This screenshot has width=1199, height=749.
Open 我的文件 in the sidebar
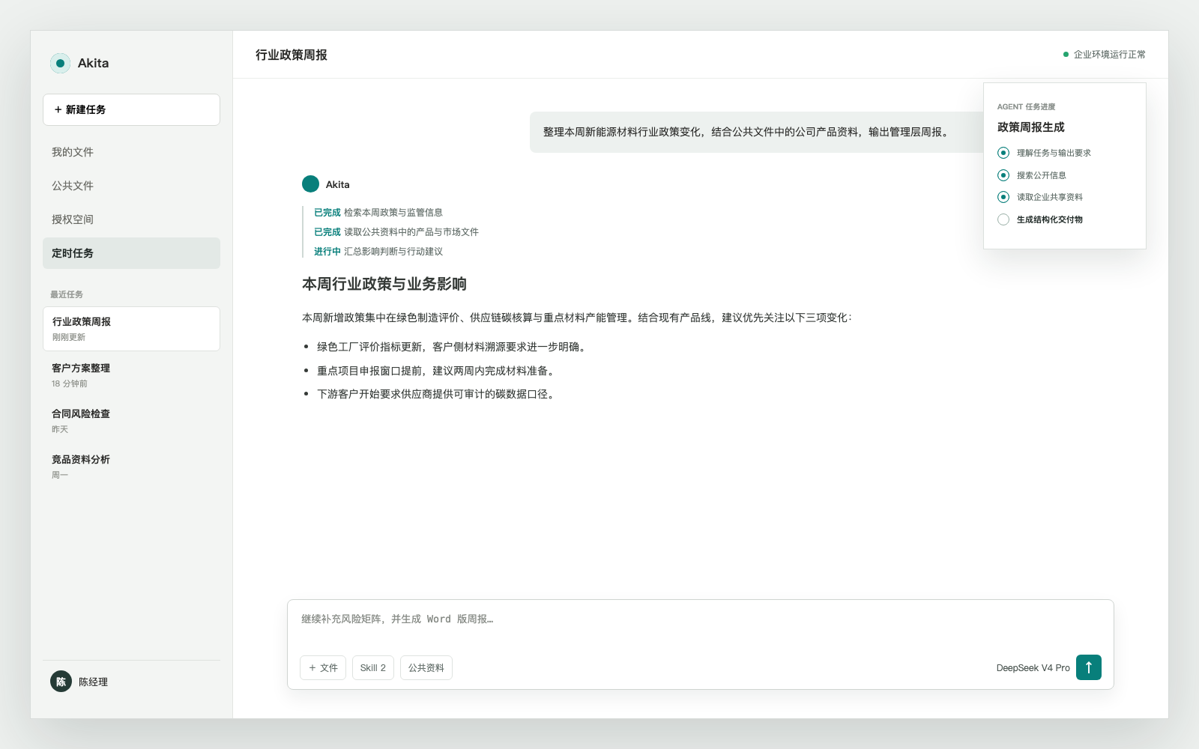pyautogui.click(x=131, y=152)
